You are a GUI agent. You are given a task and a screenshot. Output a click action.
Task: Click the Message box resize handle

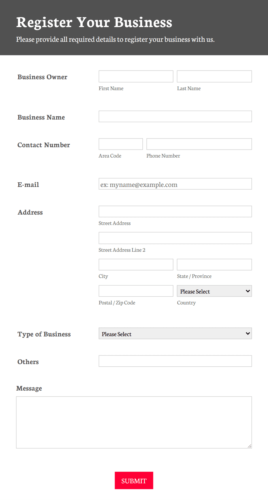click(x=249, y=446)
